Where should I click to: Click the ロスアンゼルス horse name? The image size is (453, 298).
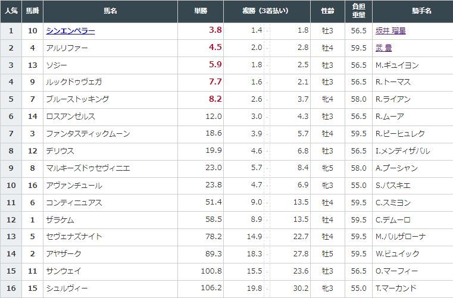pos(71,117)
